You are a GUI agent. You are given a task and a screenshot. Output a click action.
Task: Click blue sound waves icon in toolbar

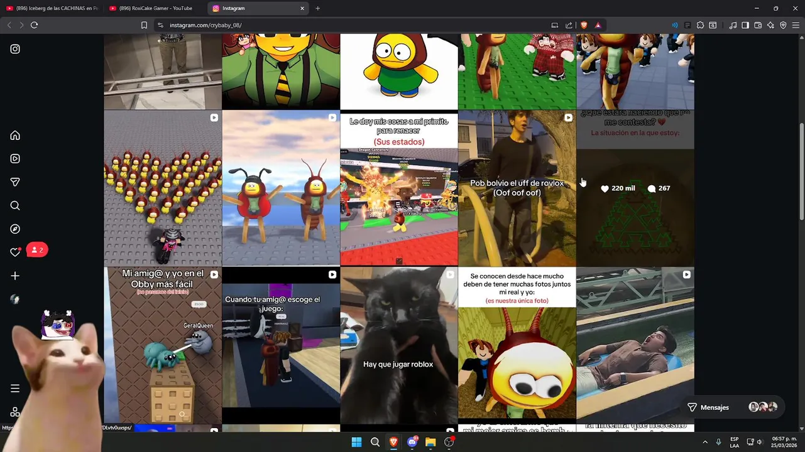point(675,25)
